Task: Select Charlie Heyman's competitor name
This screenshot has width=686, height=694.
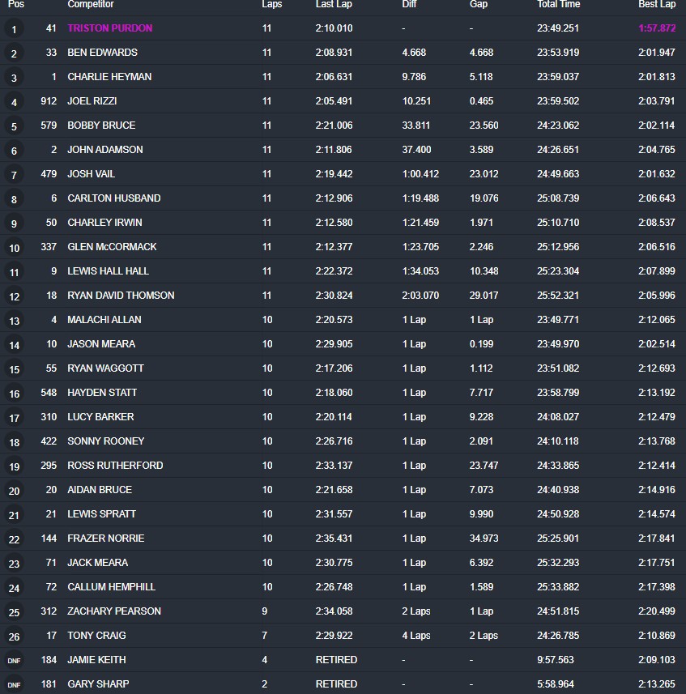Action: (x=109, y=77)
